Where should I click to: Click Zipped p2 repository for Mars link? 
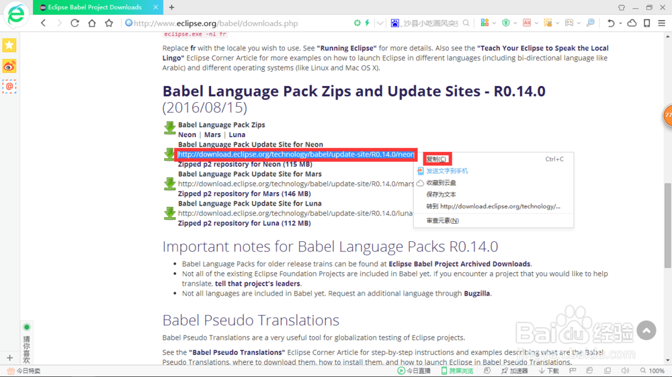245,194
